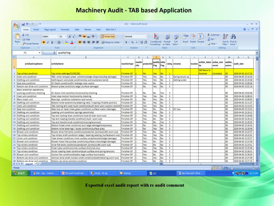Align text right in the cell

[88, 42]
